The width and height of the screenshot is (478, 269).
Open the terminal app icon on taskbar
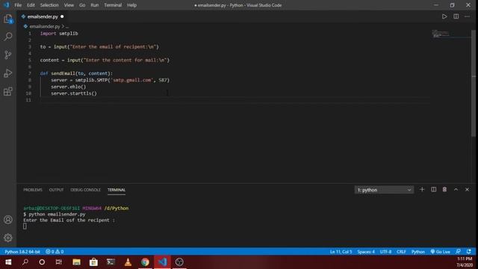111,262
